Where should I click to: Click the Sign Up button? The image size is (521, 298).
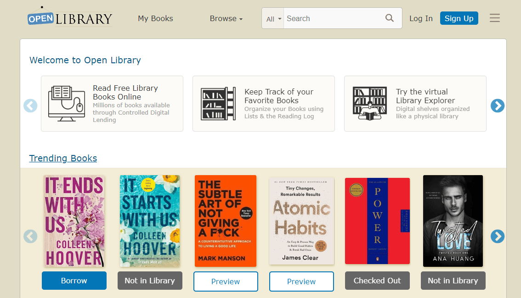459,18
